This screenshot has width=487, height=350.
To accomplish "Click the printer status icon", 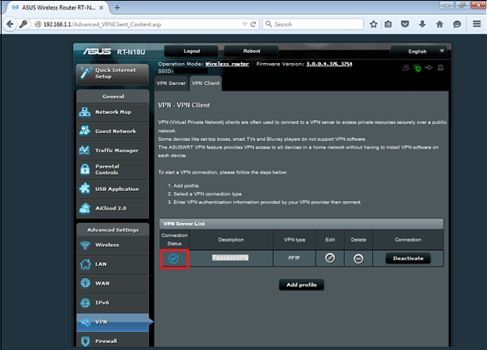I will (x=440, y=67).
